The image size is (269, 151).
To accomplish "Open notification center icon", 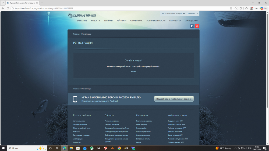I will [265, 148].
